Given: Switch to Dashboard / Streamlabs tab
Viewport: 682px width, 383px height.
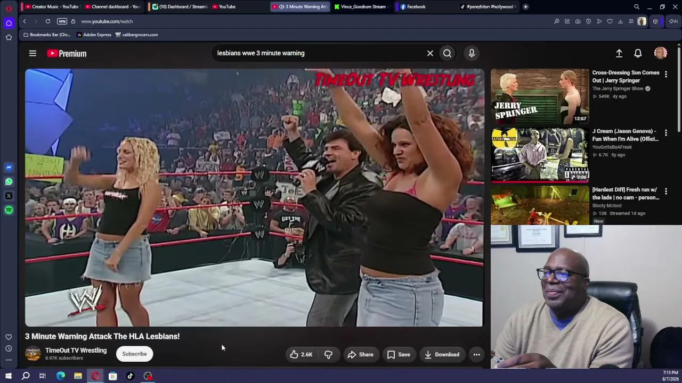Looking at the screenshot, I should click(180, 6).
